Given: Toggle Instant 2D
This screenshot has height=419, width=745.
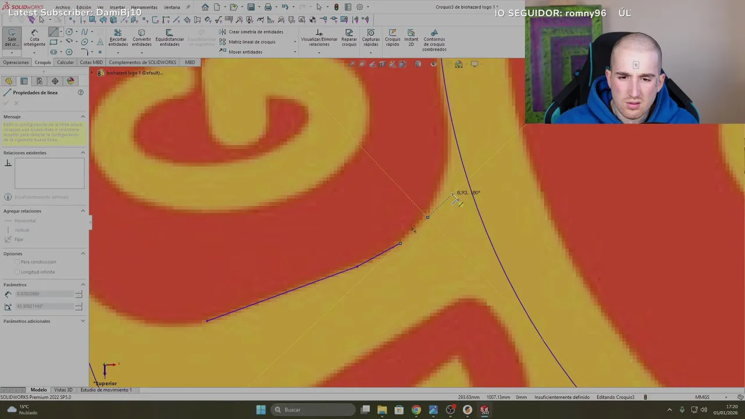Looking at the screenshot, I should point(411,38).
